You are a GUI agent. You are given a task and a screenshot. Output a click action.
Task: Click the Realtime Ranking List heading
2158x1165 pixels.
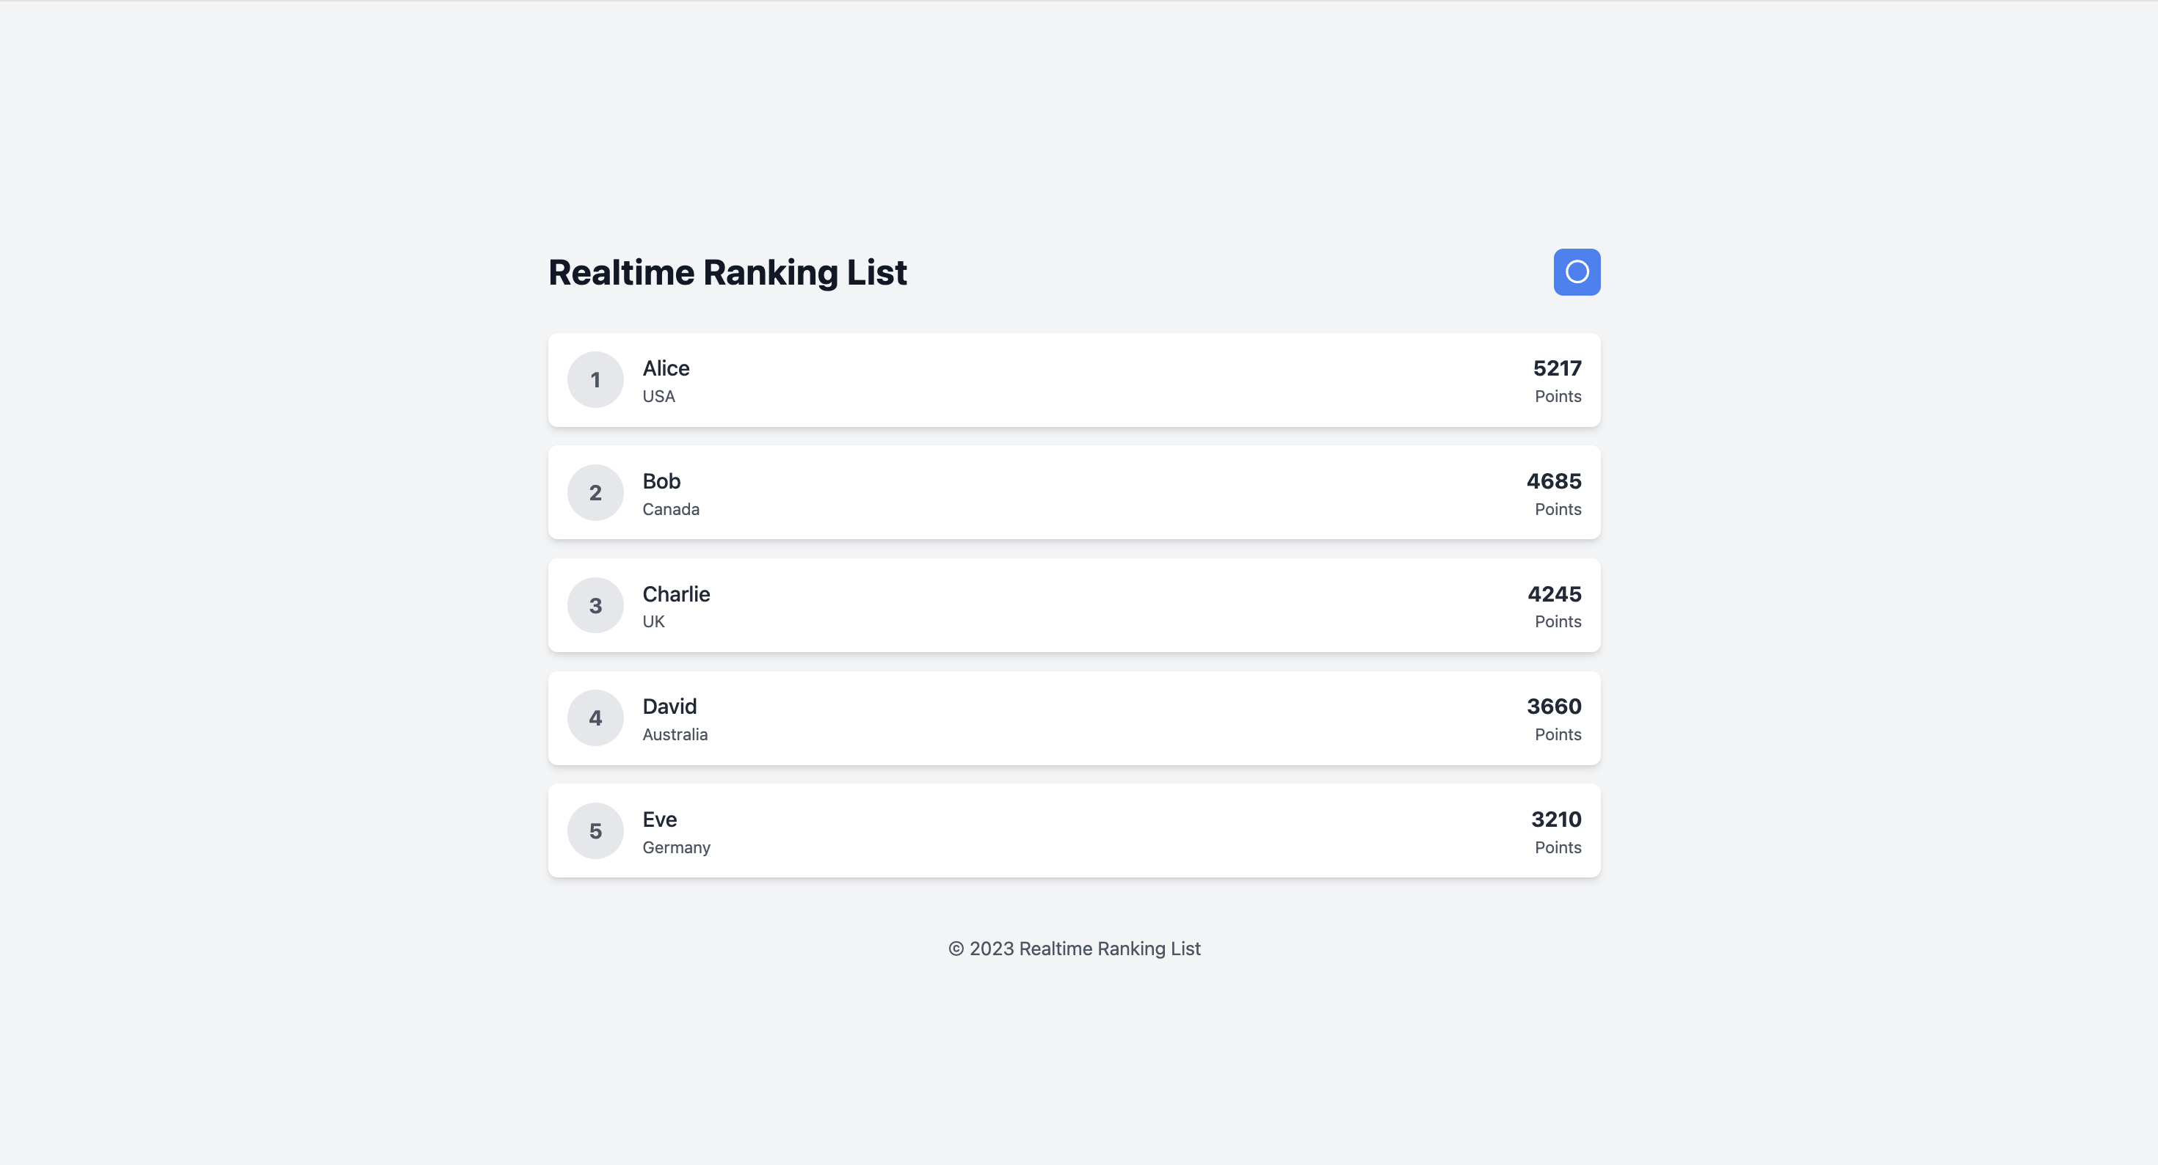point(727,271)
